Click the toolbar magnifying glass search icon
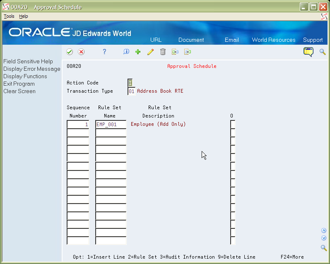 pos(323,52)
